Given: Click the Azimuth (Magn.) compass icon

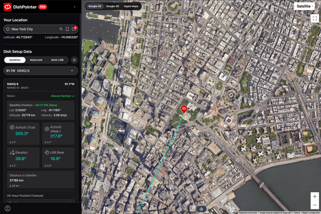Looking at the screenshot, I should coord(47,129).
